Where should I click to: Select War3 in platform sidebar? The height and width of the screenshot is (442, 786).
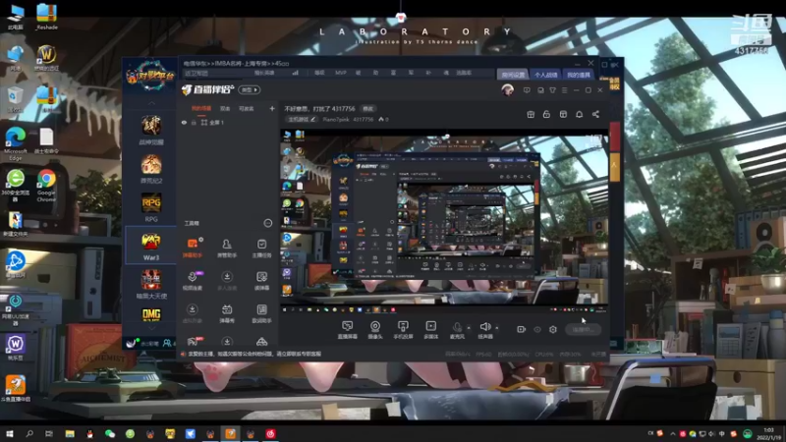point(151,247)
